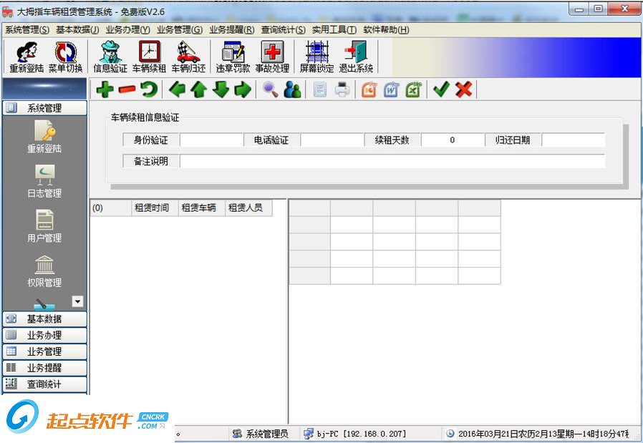Click the date and time status entry
The height and width of the screenshot is (443, 643).
click(x=538, y=434)
